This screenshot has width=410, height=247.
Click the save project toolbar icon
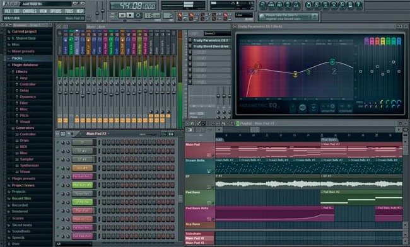tap(317, 4)
